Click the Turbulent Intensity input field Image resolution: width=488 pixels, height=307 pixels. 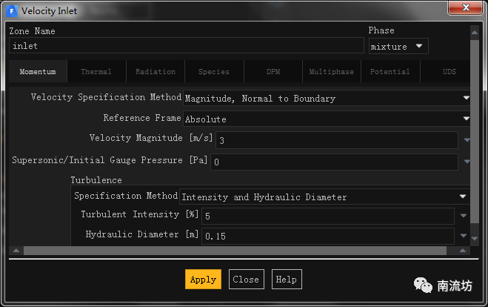click(327, 216)
